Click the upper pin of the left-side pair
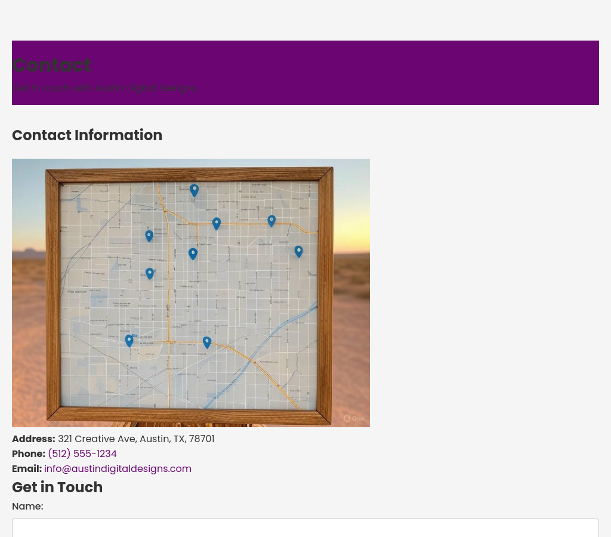The height and width of the screenshot is (537, 611). tap(149, 236)
